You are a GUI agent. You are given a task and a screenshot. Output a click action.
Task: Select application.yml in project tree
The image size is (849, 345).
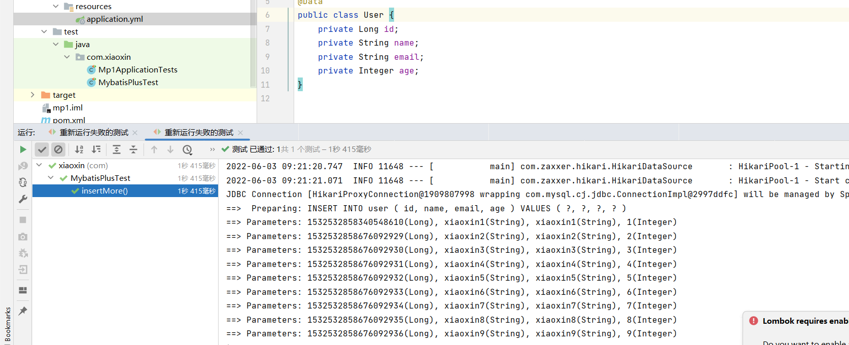click(x=115, y=19)
